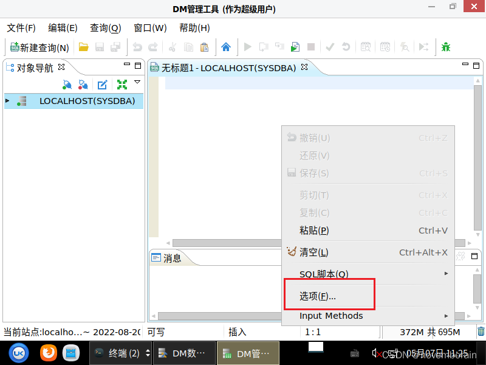Click the execute SQL green play icon
This screenshot has width=486, height=365.
coord(248,47)
